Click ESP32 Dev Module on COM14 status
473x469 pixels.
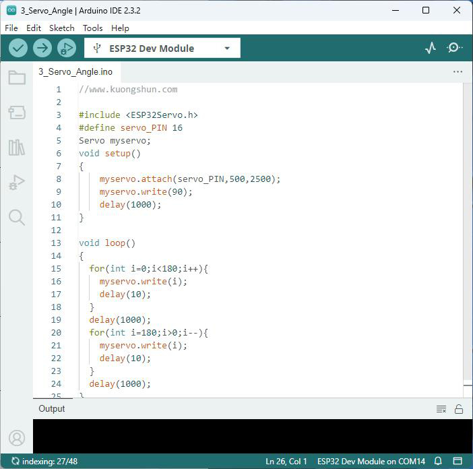tap(371, 461)
